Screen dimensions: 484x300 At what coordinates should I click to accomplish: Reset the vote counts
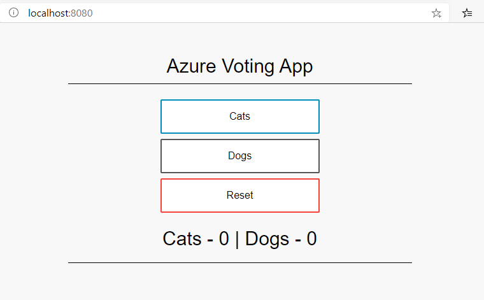[x=239, y=196]
